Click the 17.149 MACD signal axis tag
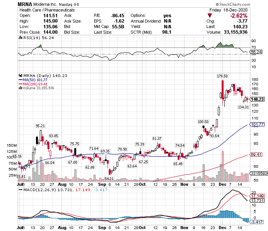Image resolution: width=268 pixels, height=231 pixels. (x=257, y=196)
